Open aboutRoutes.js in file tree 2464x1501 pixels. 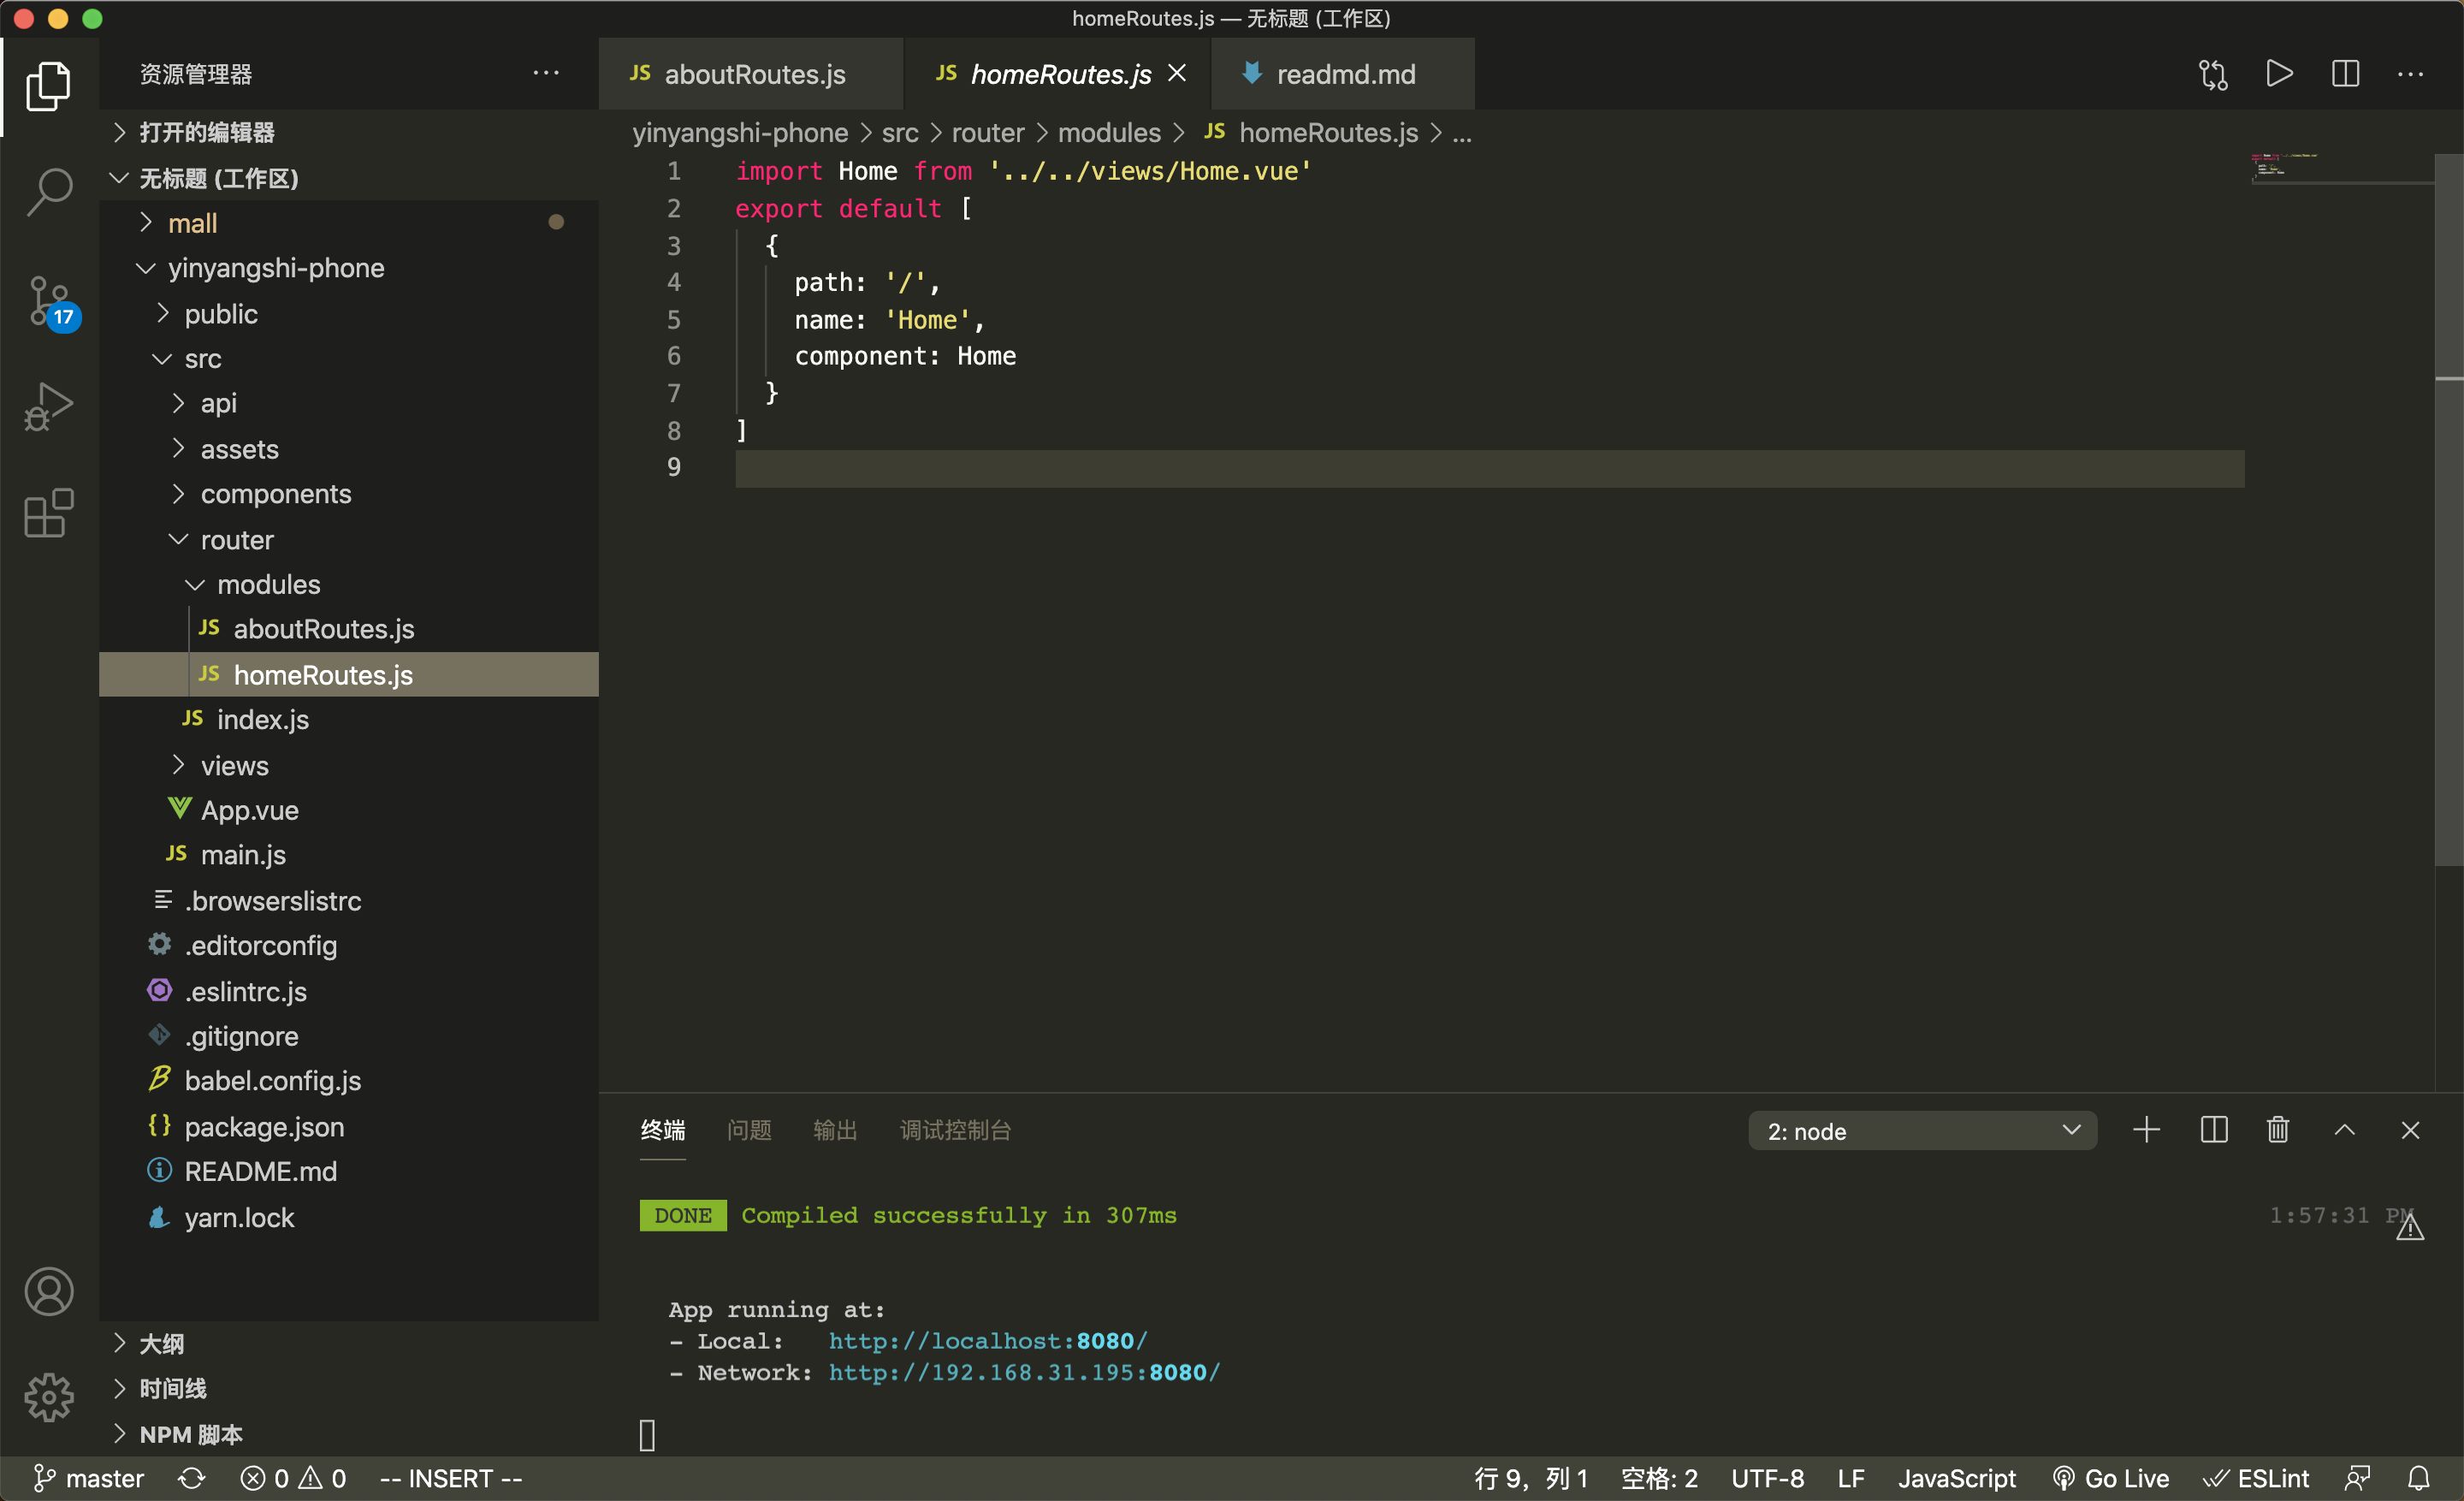point(349,629)
